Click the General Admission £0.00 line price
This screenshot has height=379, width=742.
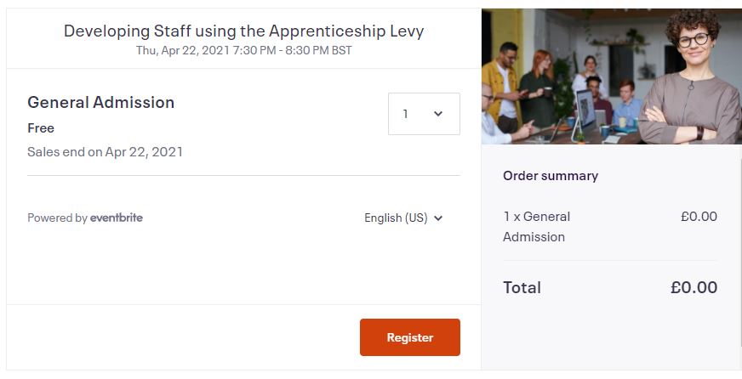coord(699,217)
